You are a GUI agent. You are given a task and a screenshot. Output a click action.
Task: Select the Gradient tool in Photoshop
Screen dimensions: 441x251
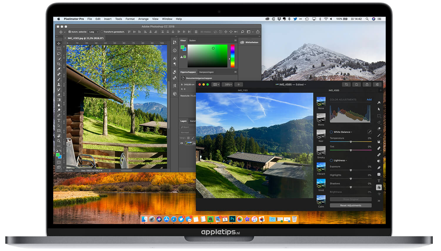click(x=59, y=100)
